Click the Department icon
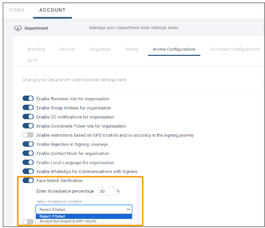The width and height of the screenshot is (265, 228). pyautogui.click(x=18, y=28)
